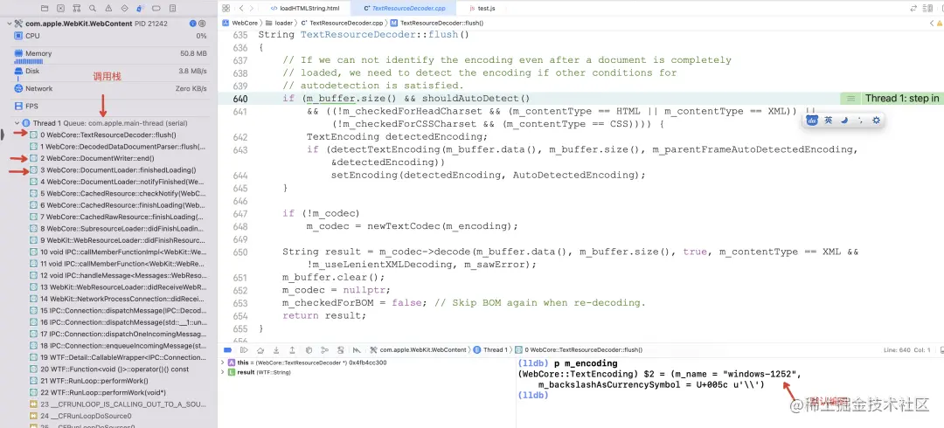
Task: Select frame 20 WTF::Function operator()
Action: pos(118,369)
